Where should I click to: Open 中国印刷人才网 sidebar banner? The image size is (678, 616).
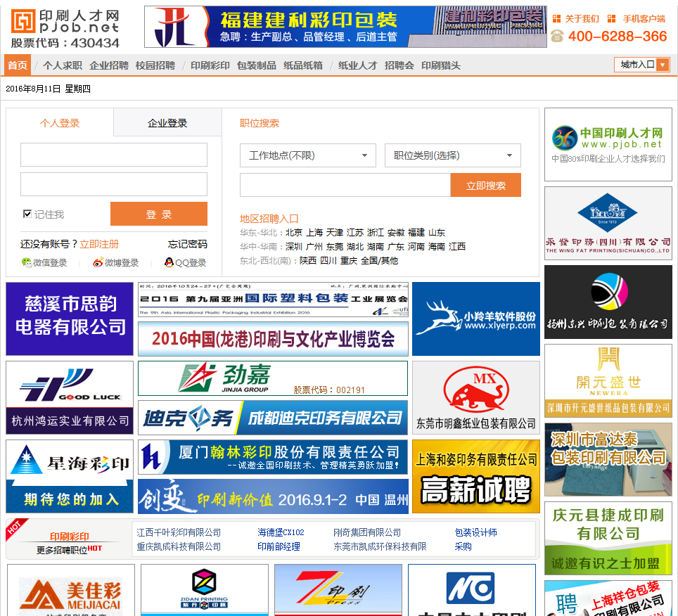(x=608, y=144)
